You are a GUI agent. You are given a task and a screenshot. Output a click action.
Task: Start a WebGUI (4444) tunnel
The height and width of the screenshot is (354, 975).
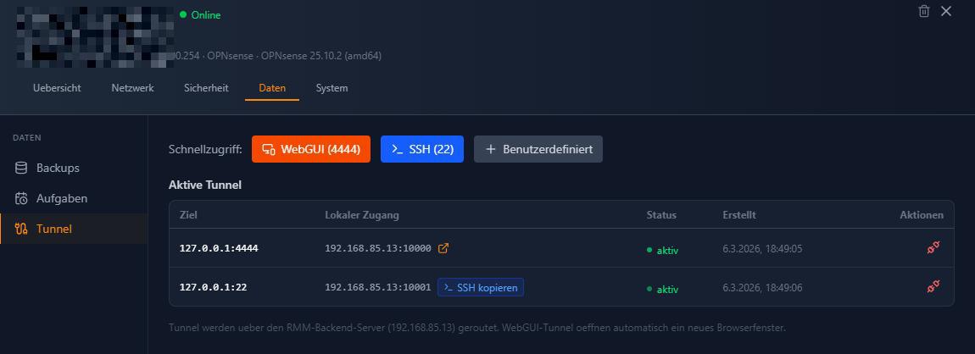tap(311, 149)
